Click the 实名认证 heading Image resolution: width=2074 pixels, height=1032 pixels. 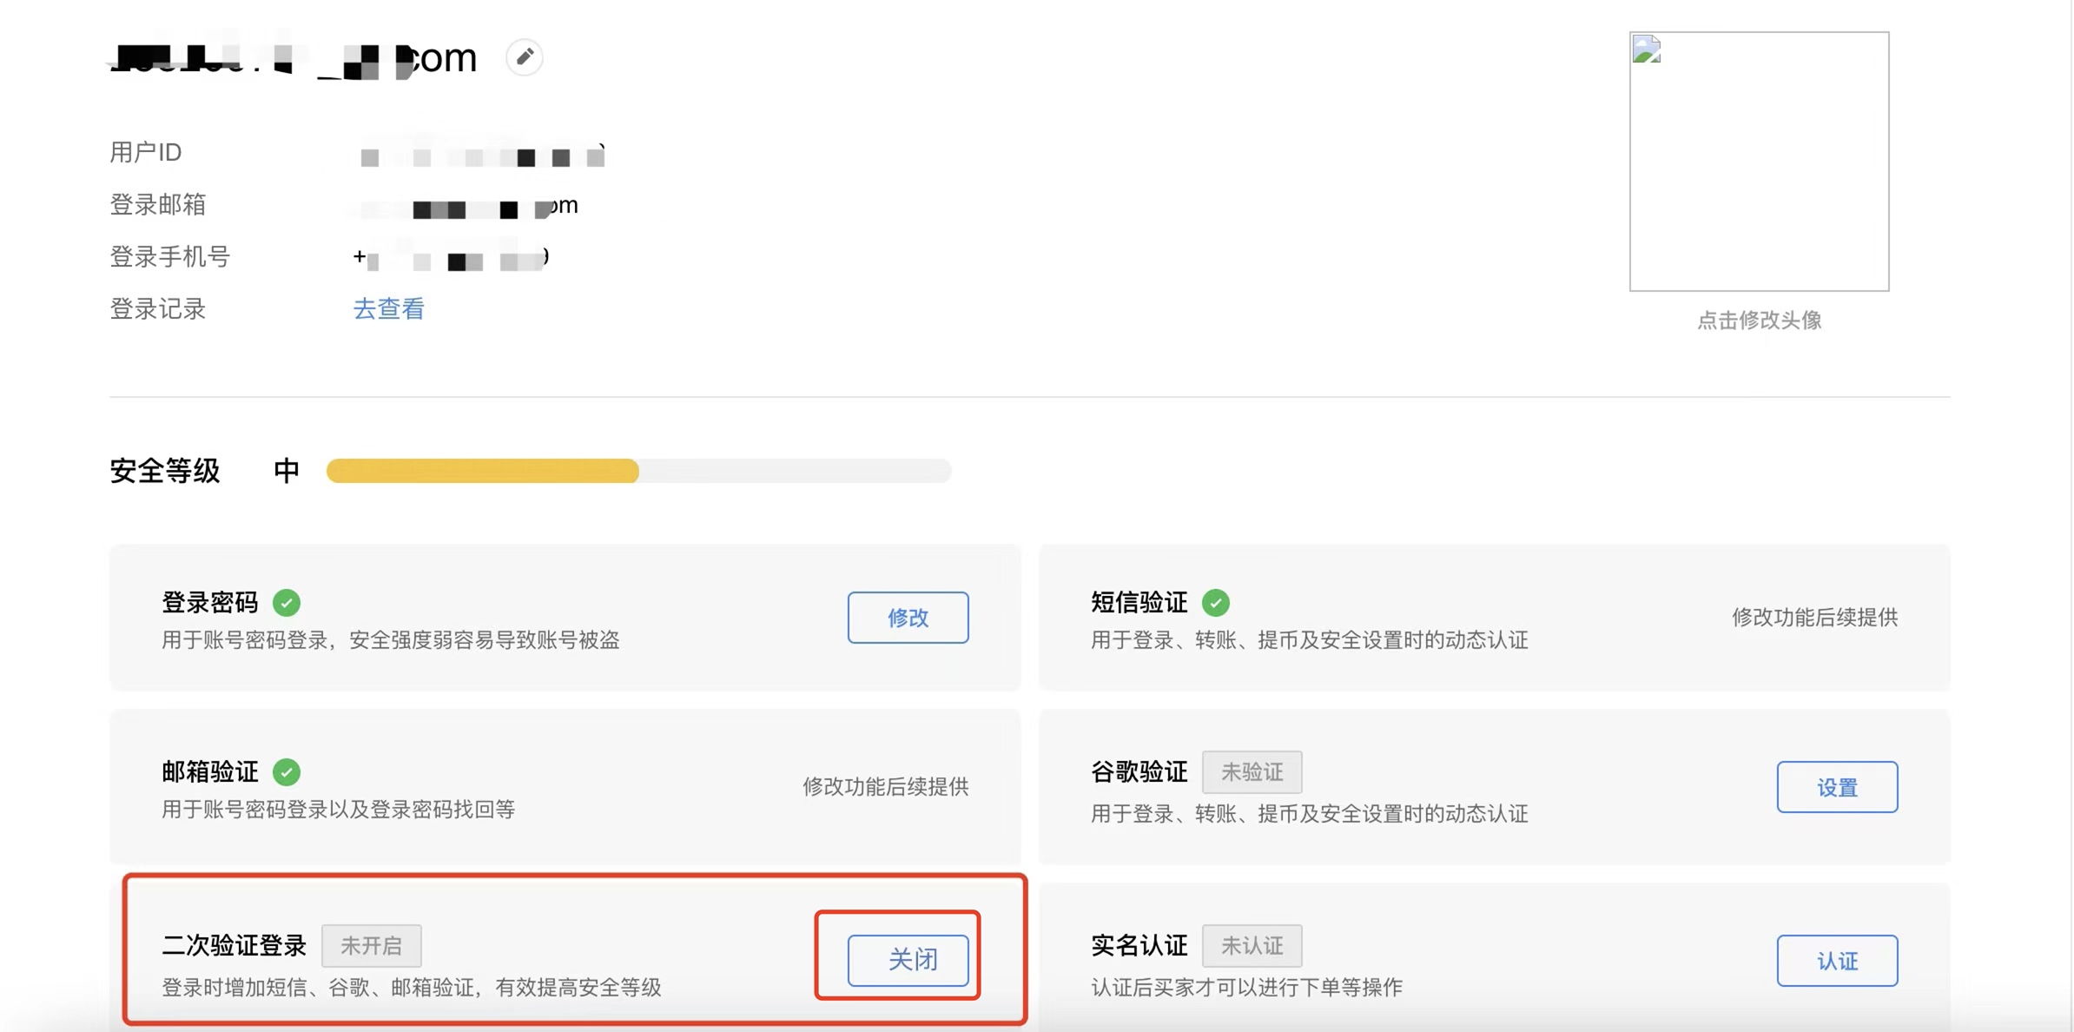(x=1139, y=945)
